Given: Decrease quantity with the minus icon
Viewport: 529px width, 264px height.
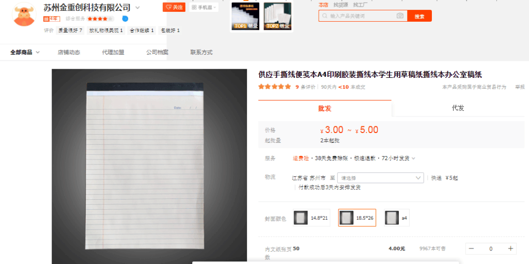Looking at the screenshot, I should pyautogui.click(x=471, y=249).
